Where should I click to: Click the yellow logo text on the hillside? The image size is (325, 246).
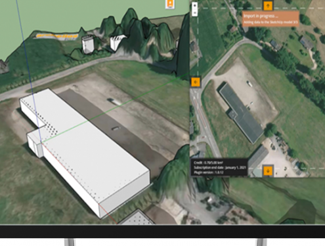click(x=56, y=36)
